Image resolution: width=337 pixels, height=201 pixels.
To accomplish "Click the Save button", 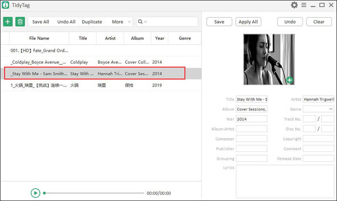I will point(219,22).
